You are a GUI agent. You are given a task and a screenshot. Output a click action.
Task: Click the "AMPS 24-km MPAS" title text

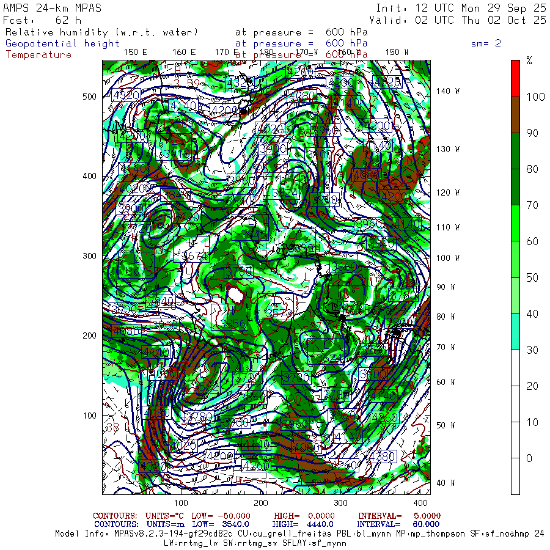click(x=53, y=8)
